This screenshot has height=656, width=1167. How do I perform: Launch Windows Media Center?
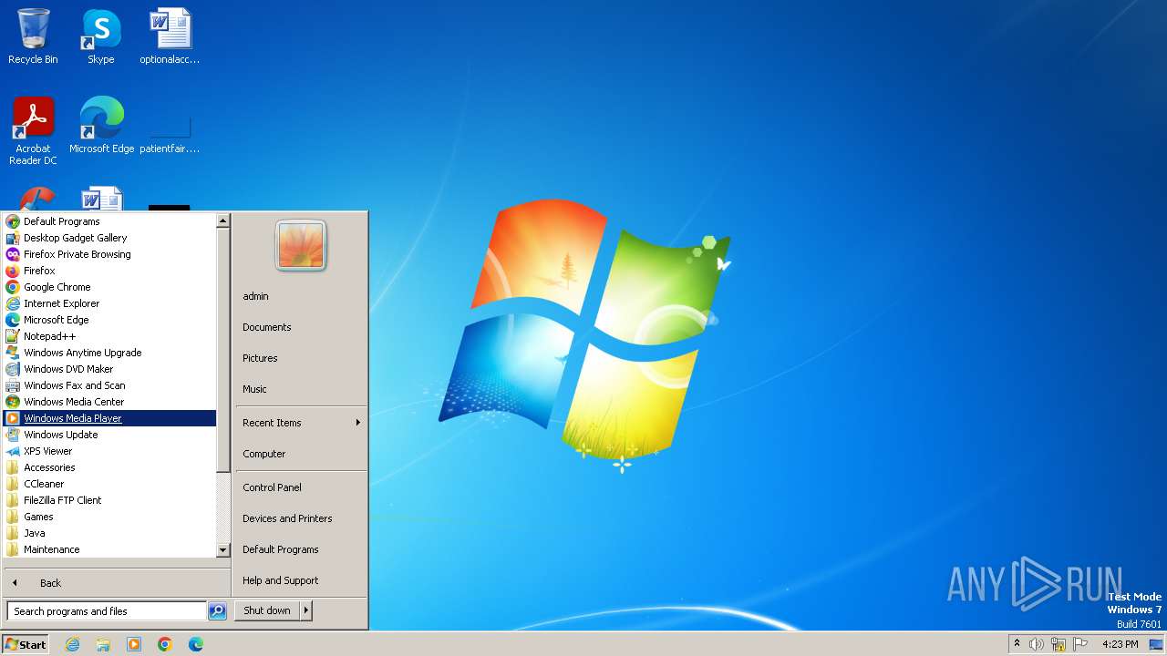coord(109,402)
